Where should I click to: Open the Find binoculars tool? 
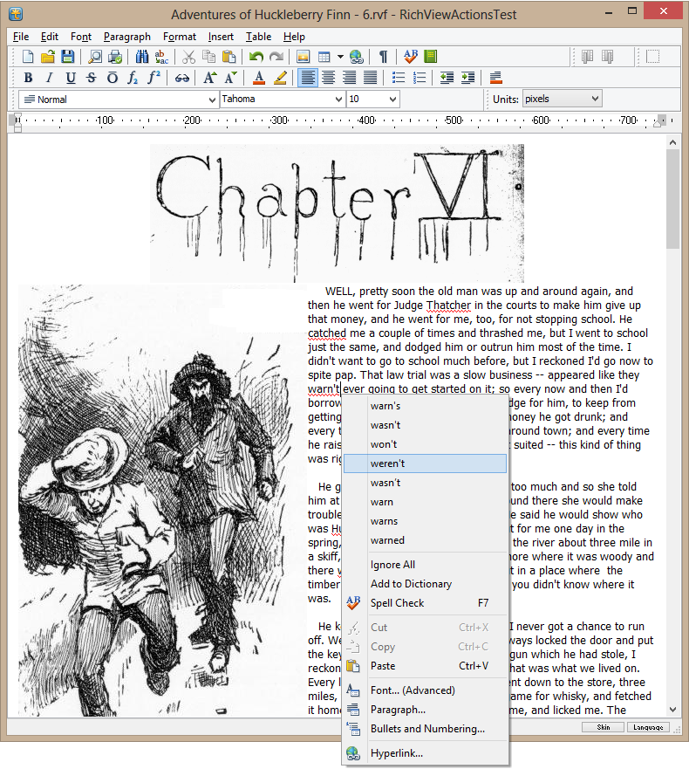(143, 57)
